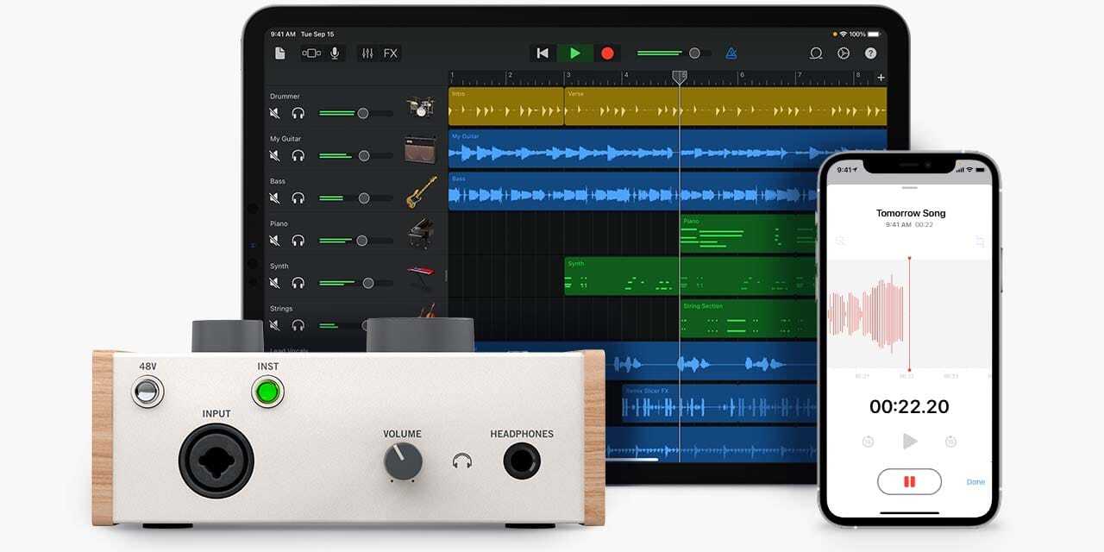Select the Piano instrument thumbnail
Viewport: 1104px width, 552px height.
pos(421,234)
